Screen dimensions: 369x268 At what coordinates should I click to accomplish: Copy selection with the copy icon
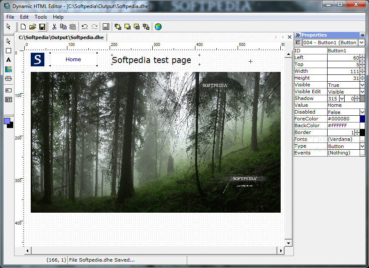tap(63, 27)
